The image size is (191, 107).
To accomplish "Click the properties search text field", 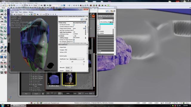I will 69,19.
